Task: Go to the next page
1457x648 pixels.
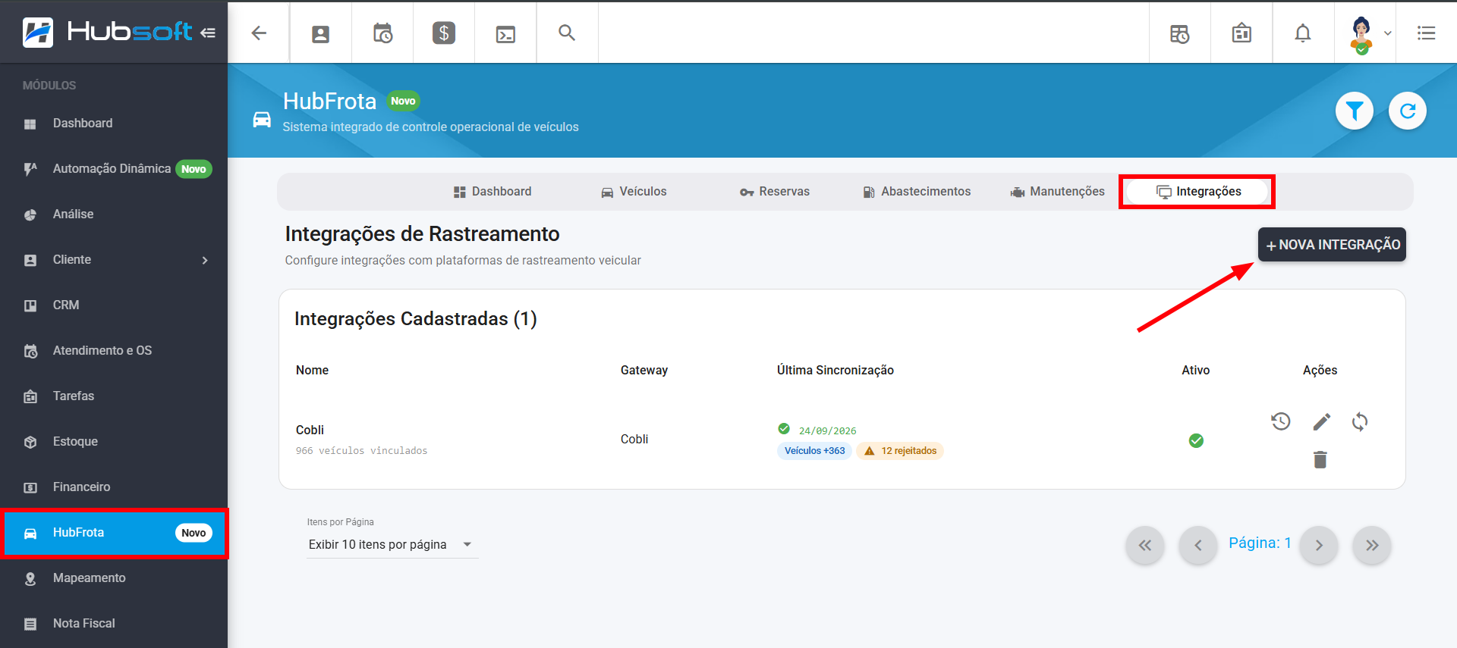Action: (1319, 546)
